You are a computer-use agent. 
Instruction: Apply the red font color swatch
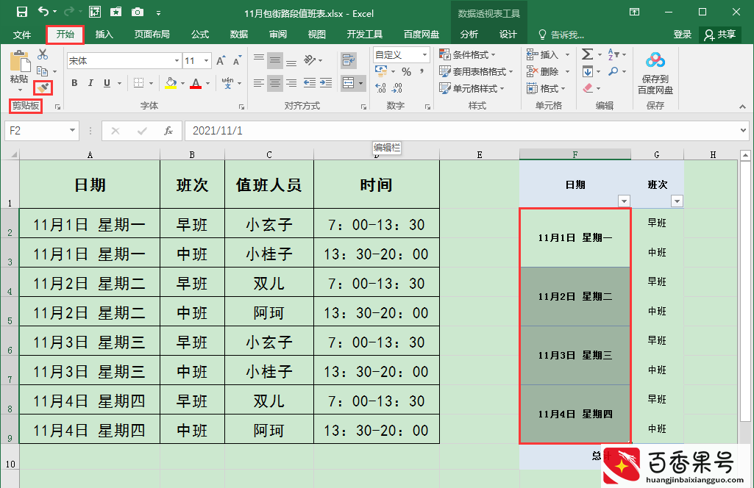(x=196, y=84)
